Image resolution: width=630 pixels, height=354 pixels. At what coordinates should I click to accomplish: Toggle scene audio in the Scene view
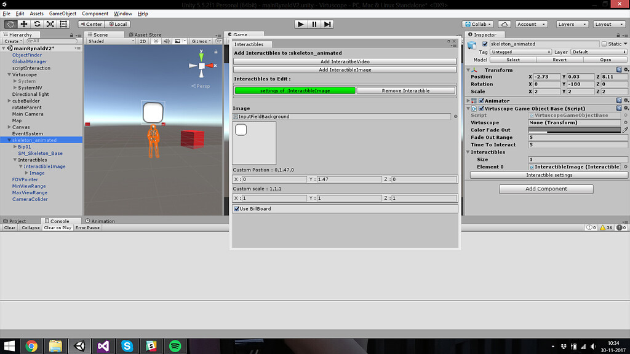[167, 41]
